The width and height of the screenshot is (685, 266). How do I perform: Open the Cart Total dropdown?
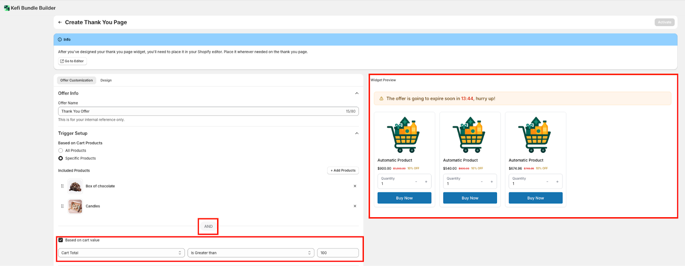coord(121,253)
